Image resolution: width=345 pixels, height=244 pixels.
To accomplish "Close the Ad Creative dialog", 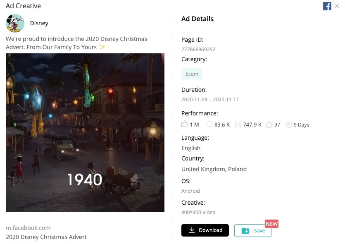I will (337, 6).
